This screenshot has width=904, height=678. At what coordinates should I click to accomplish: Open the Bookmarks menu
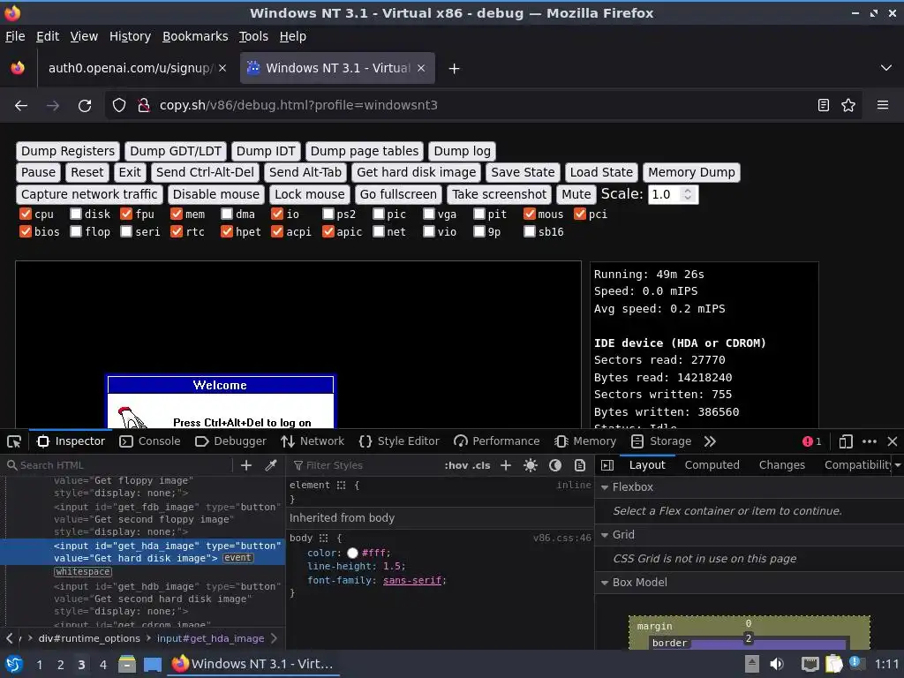pos(195,36)
